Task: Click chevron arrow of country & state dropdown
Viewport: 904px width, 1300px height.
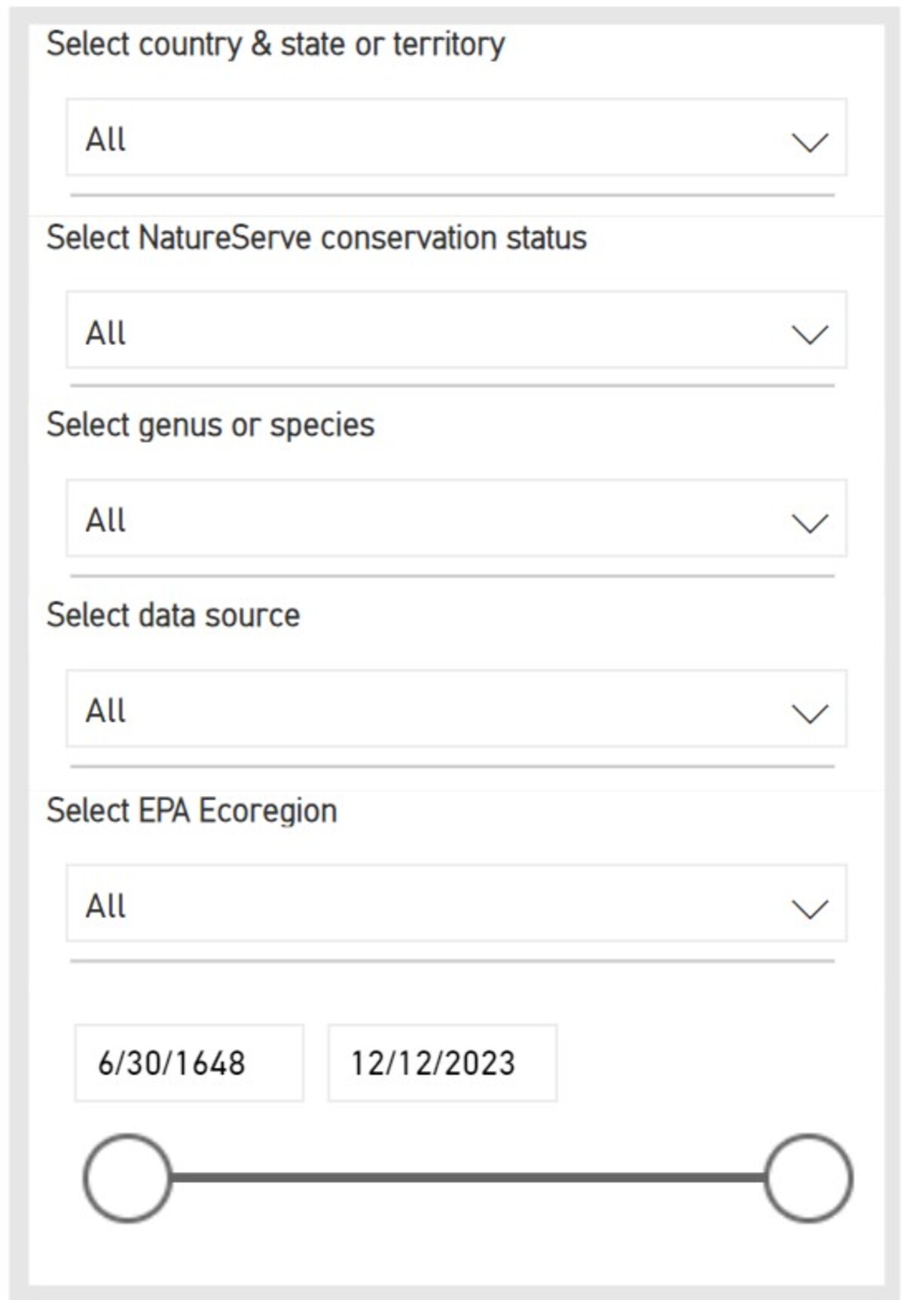Action: pos(810,142)
